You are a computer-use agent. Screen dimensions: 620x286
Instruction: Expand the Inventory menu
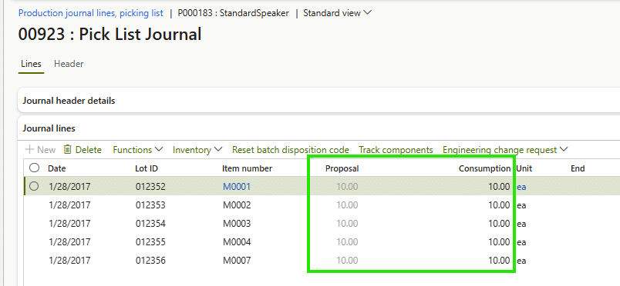point(197,150)
